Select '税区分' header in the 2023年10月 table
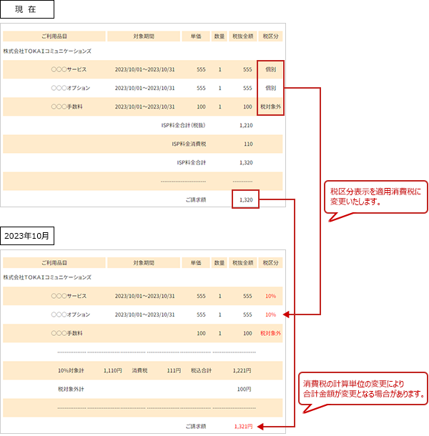Image resolution: width=429 pixels, height=436 pixels. coord(270,263)
